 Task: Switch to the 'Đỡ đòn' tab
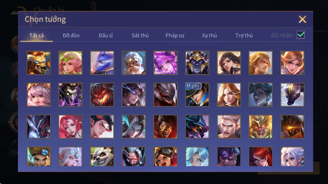point(71,35)
